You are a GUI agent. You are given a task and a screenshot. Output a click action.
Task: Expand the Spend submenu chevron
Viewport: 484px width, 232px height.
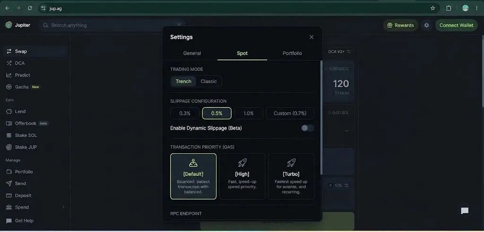(x=63, y=207)
